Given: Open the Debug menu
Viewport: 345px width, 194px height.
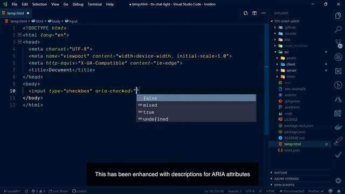Looking at the screenshot, I should 78,4.
